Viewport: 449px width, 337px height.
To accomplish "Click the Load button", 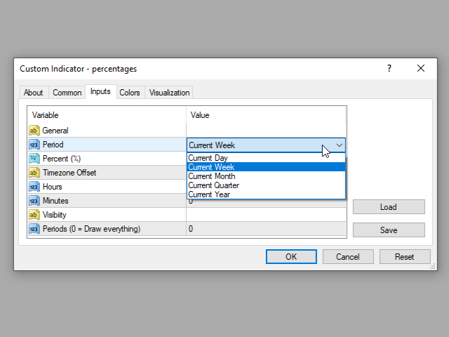I will coord(389,207).
